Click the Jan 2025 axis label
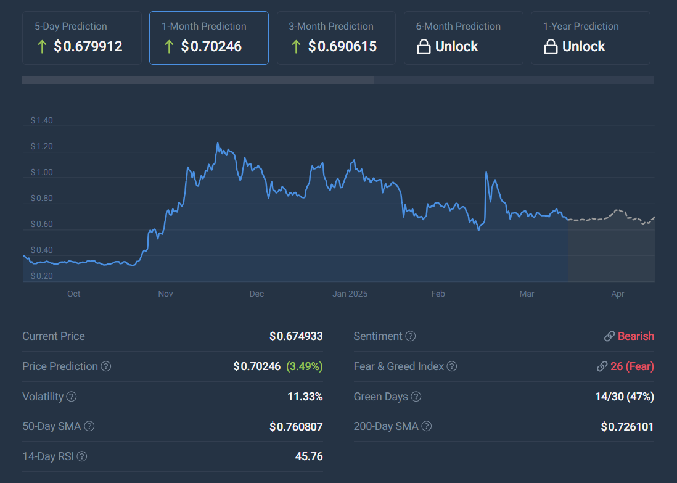This screenshot has width=677, height=483. [350, 294]
